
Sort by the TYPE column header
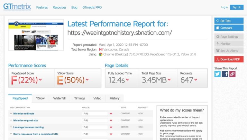tap(123, 108)
